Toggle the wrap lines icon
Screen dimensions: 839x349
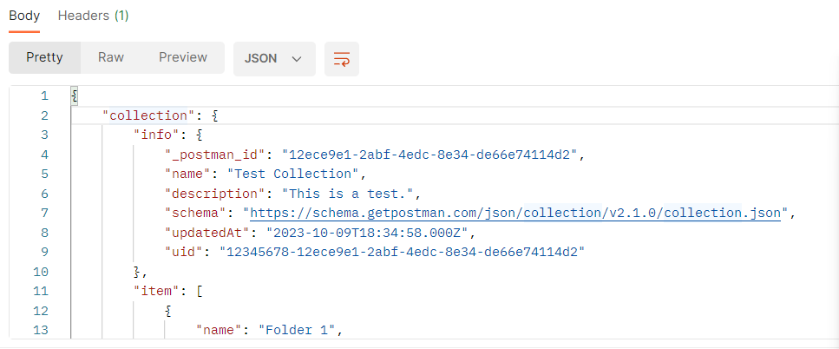[x=342, y=58]
